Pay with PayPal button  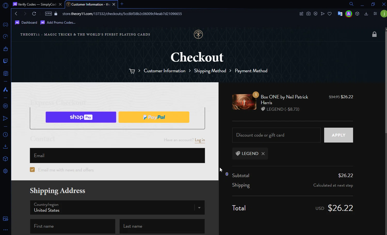pos(154,117)
